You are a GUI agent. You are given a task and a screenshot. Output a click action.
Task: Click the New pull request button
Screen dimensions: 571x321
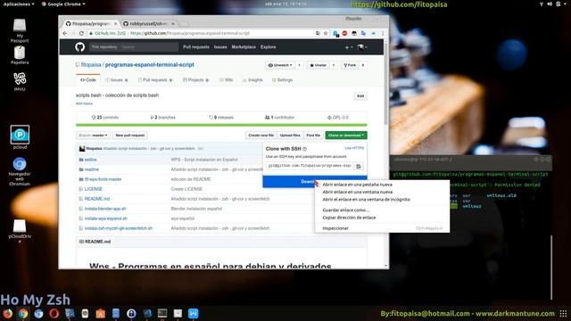pos(130,135)
